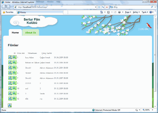
Task: Click the Yönetmen column header
Action: click(x=32, y=53)
